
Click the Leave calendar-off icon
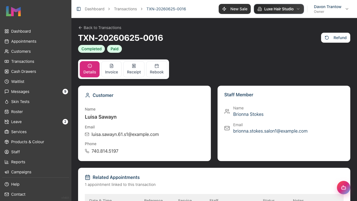pyautogui.click(x=7, y=122)
